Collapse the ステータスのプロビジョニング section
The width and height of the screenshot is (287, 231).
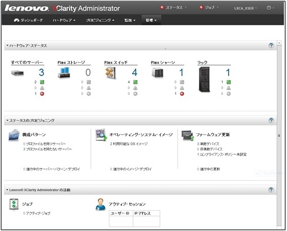pos(7,120)
